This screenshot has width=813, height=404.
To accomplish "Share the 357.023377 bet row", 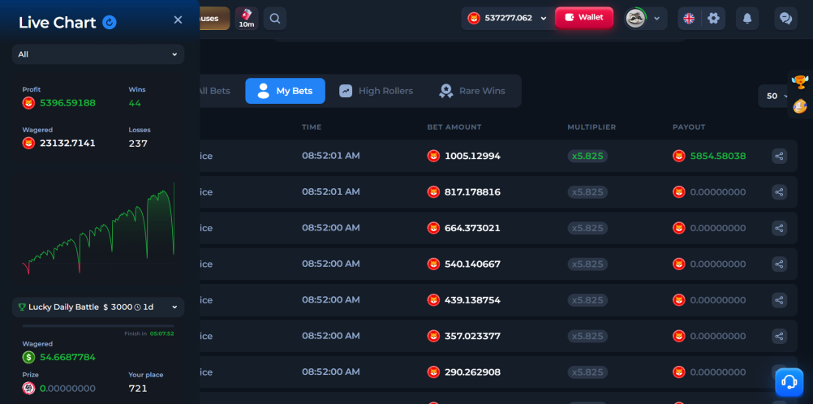I will (779, 336).
